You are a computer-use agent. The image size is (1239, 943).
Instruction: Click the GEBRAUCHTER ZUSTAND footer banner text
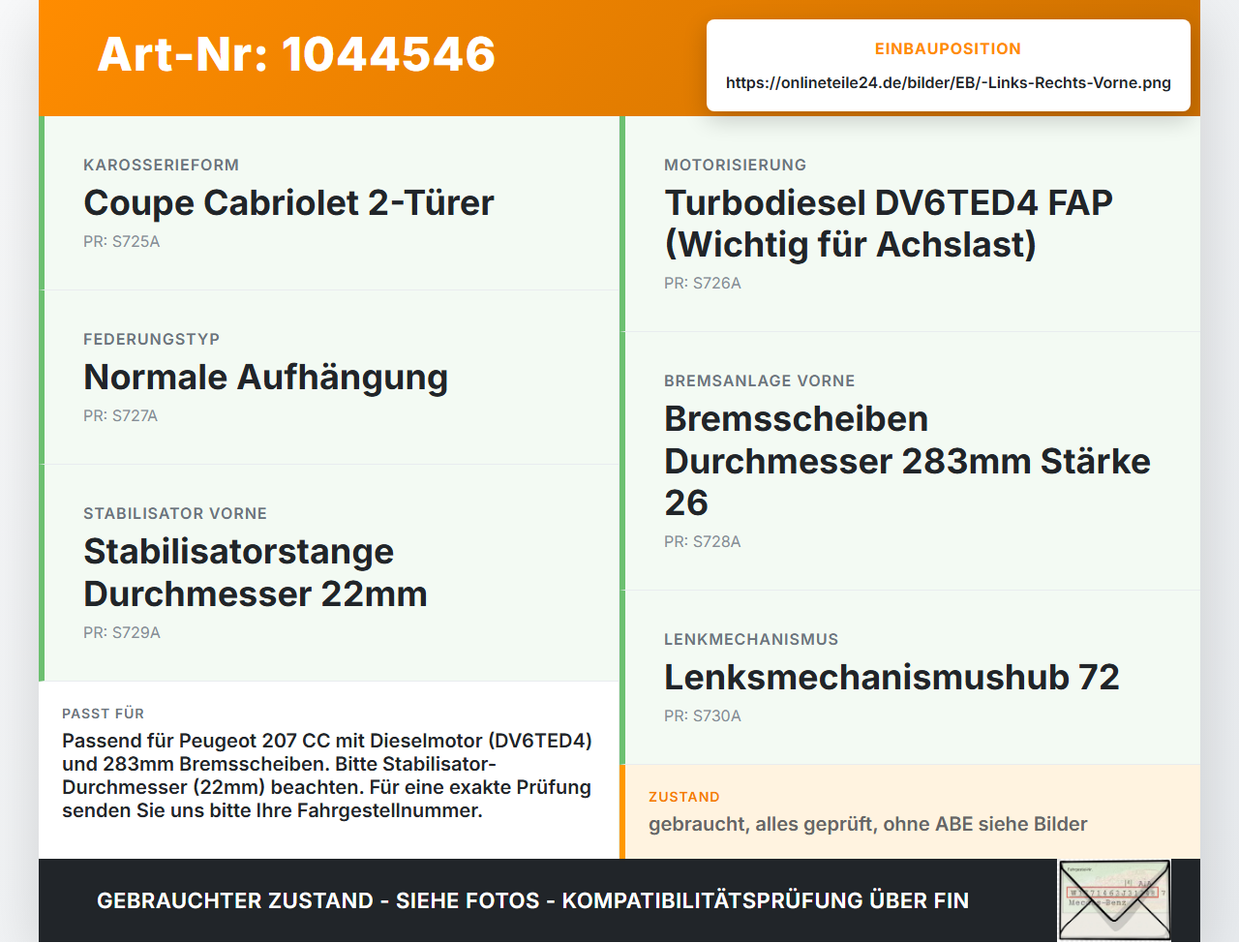532,900
